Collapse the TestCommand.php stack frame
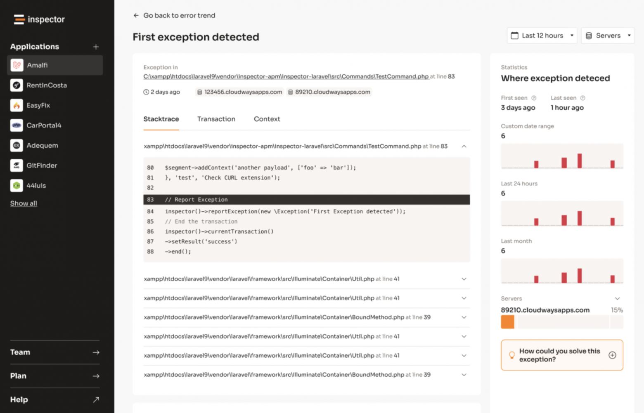Image resolution: width=644 pixels, height=413 pixels. coord(464,146)
